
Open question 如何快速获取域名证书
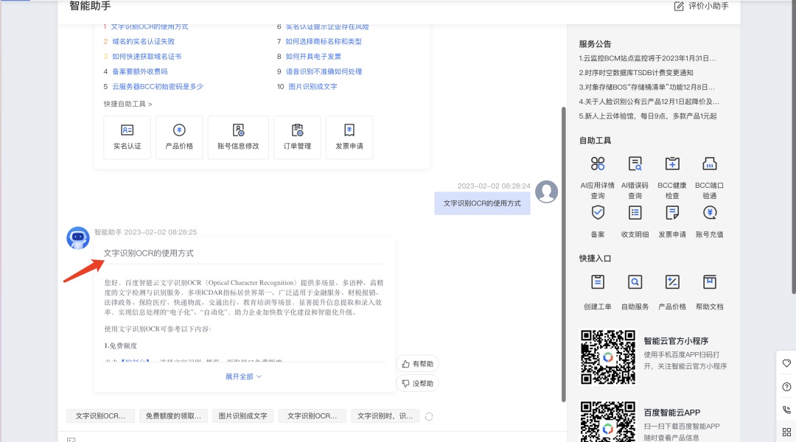147,56
